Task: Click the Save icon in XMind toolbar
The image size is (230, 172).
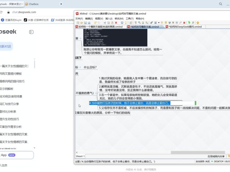Action: pyautogui.click(x=85, y=23)
